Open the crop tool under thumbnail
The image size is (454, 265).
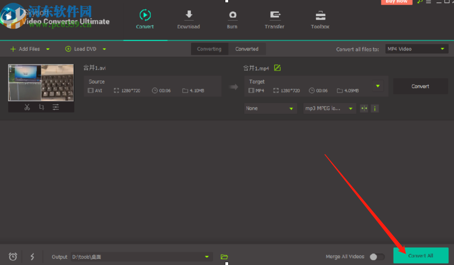tap(41, 107)
